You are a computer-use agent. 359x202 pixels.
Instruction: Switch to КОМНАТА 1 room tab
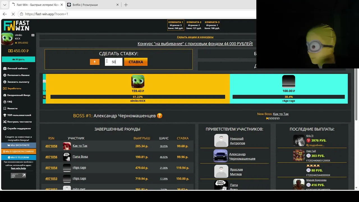coord(176,25)
